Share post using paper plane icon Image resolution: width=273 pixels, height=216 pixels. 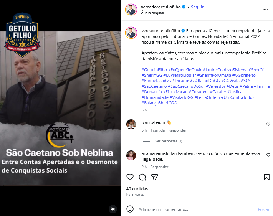click(154, 177)
